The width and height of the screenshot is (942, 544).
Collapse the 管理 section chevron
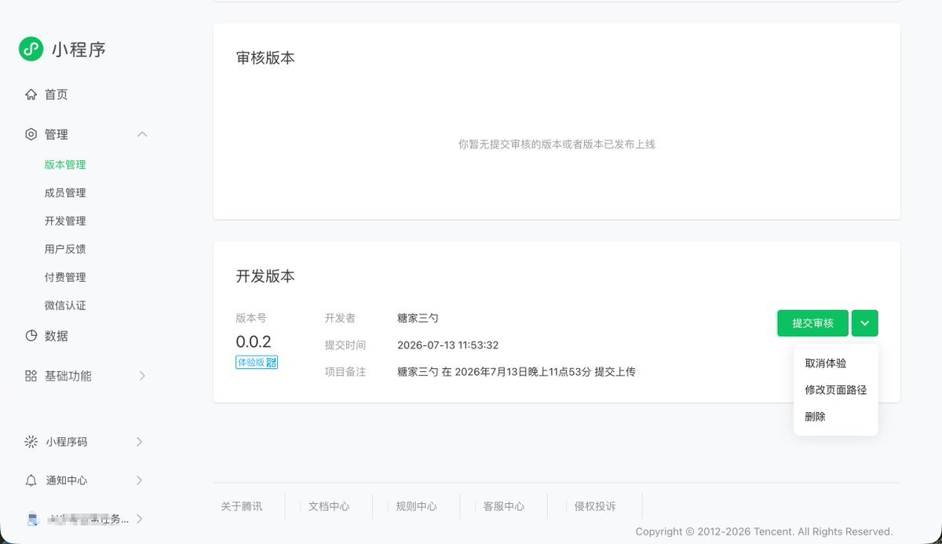[142, 134]
